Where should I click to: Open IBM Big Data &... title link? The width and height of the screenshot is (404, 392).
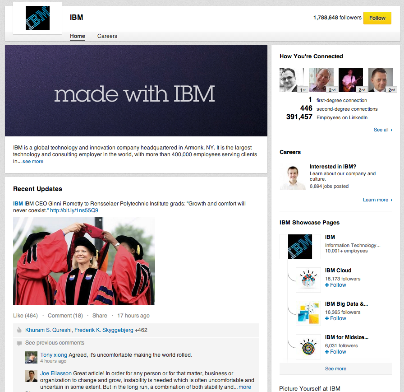click(347, 304)
